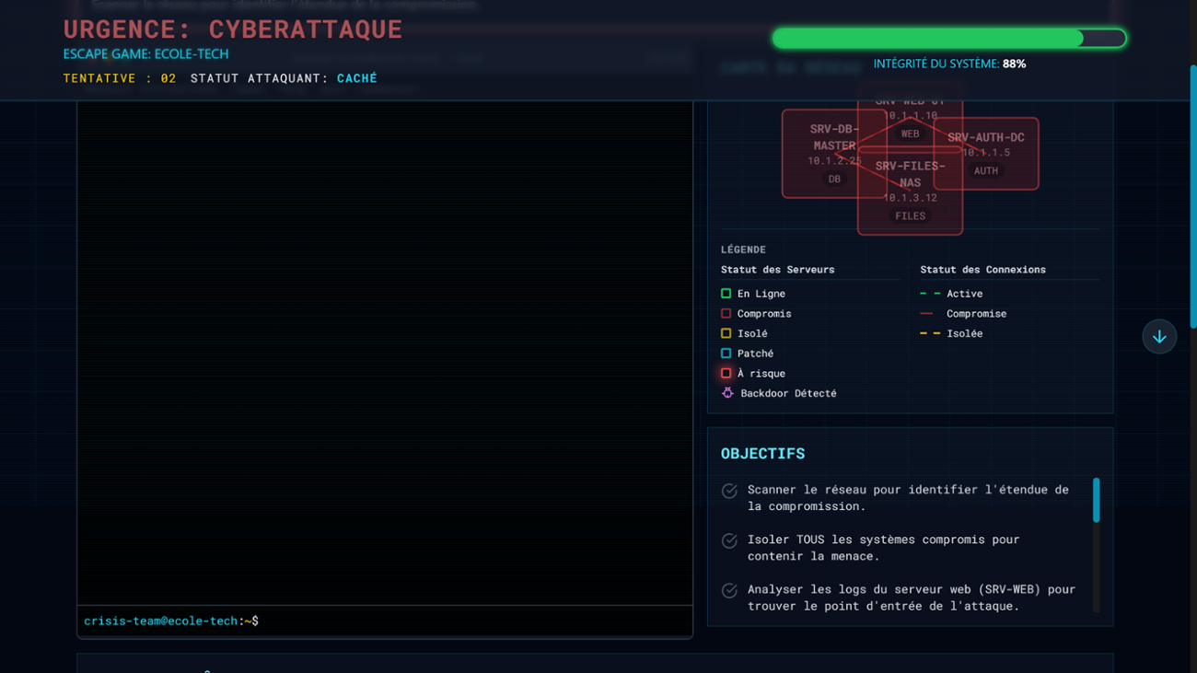Click the 'DB' tag on SRV-DB-MASTER
The height and width of the screenshot is (673, 1197).
click(x=834, y=180)
